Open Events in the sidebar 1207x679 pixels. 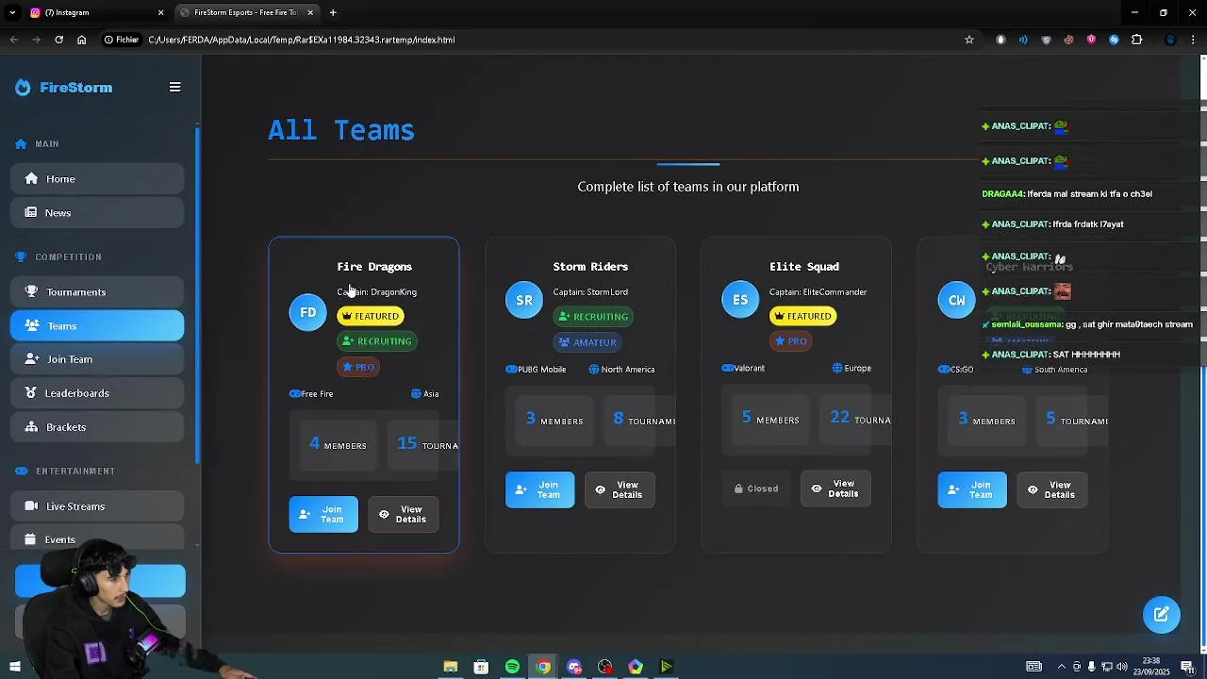point(97,538)
